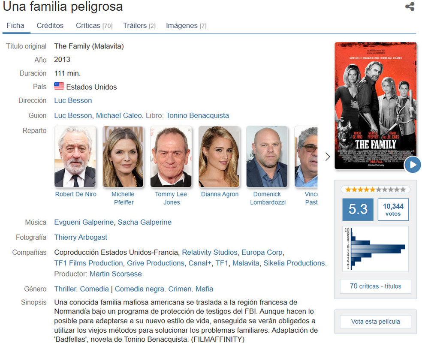Click the United States flag icon

coord(59,86)
